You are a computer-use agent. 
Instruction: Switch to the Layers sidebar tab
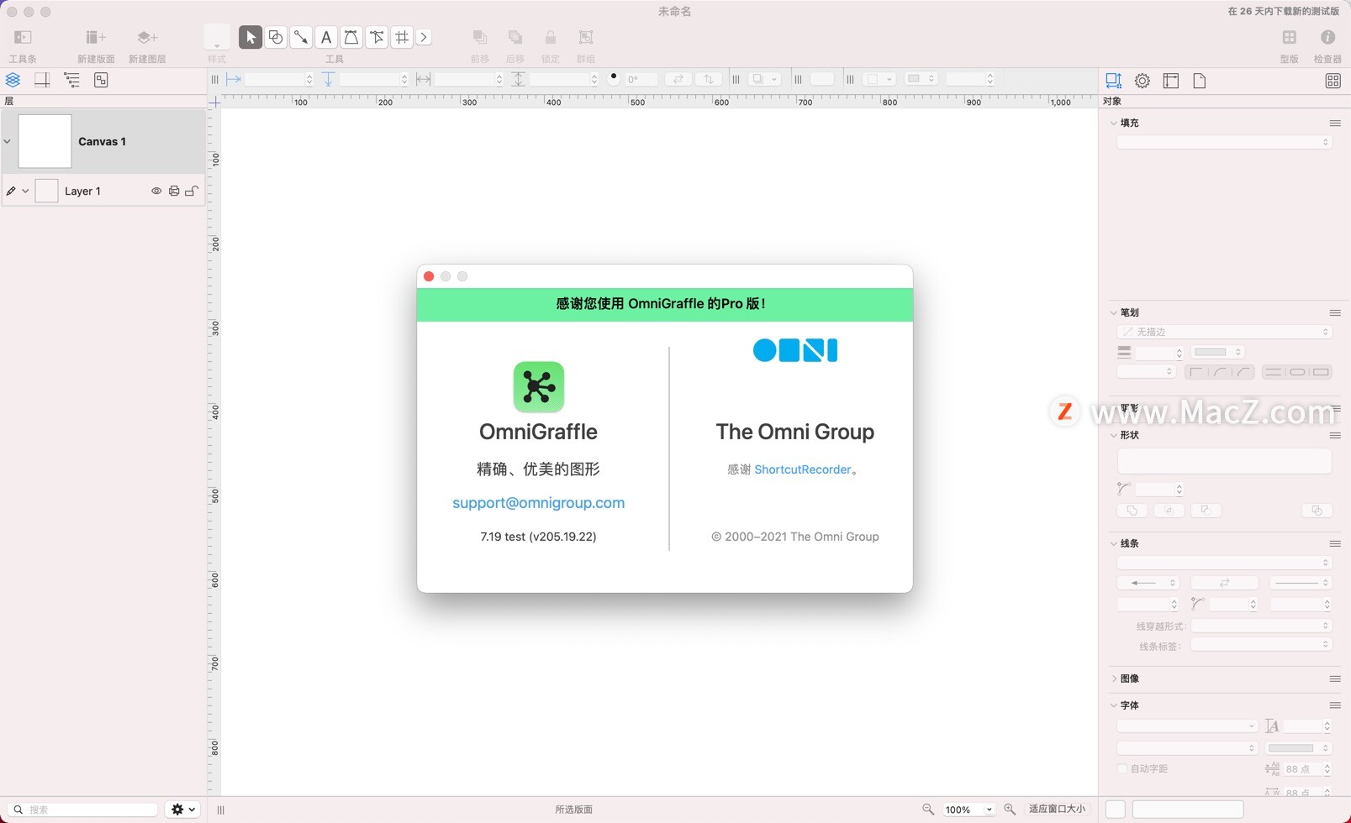(13, 80)
